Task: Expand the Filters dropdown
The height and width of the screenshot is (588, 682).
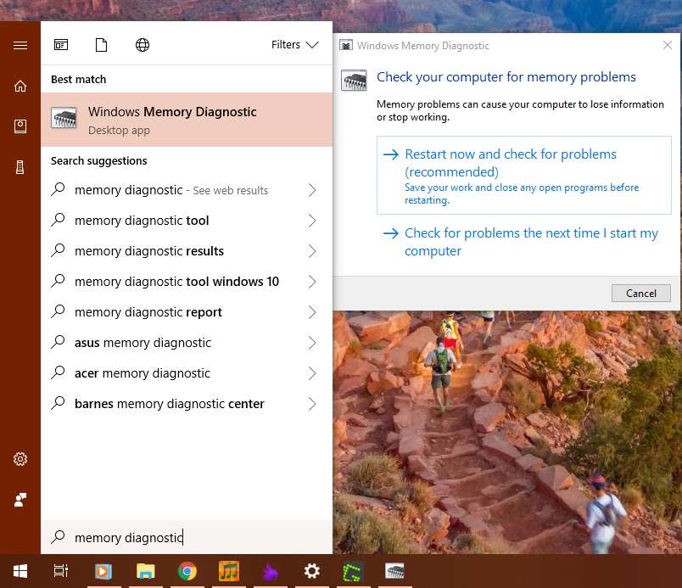Action: pyautogui.click(x=294, y=45)
